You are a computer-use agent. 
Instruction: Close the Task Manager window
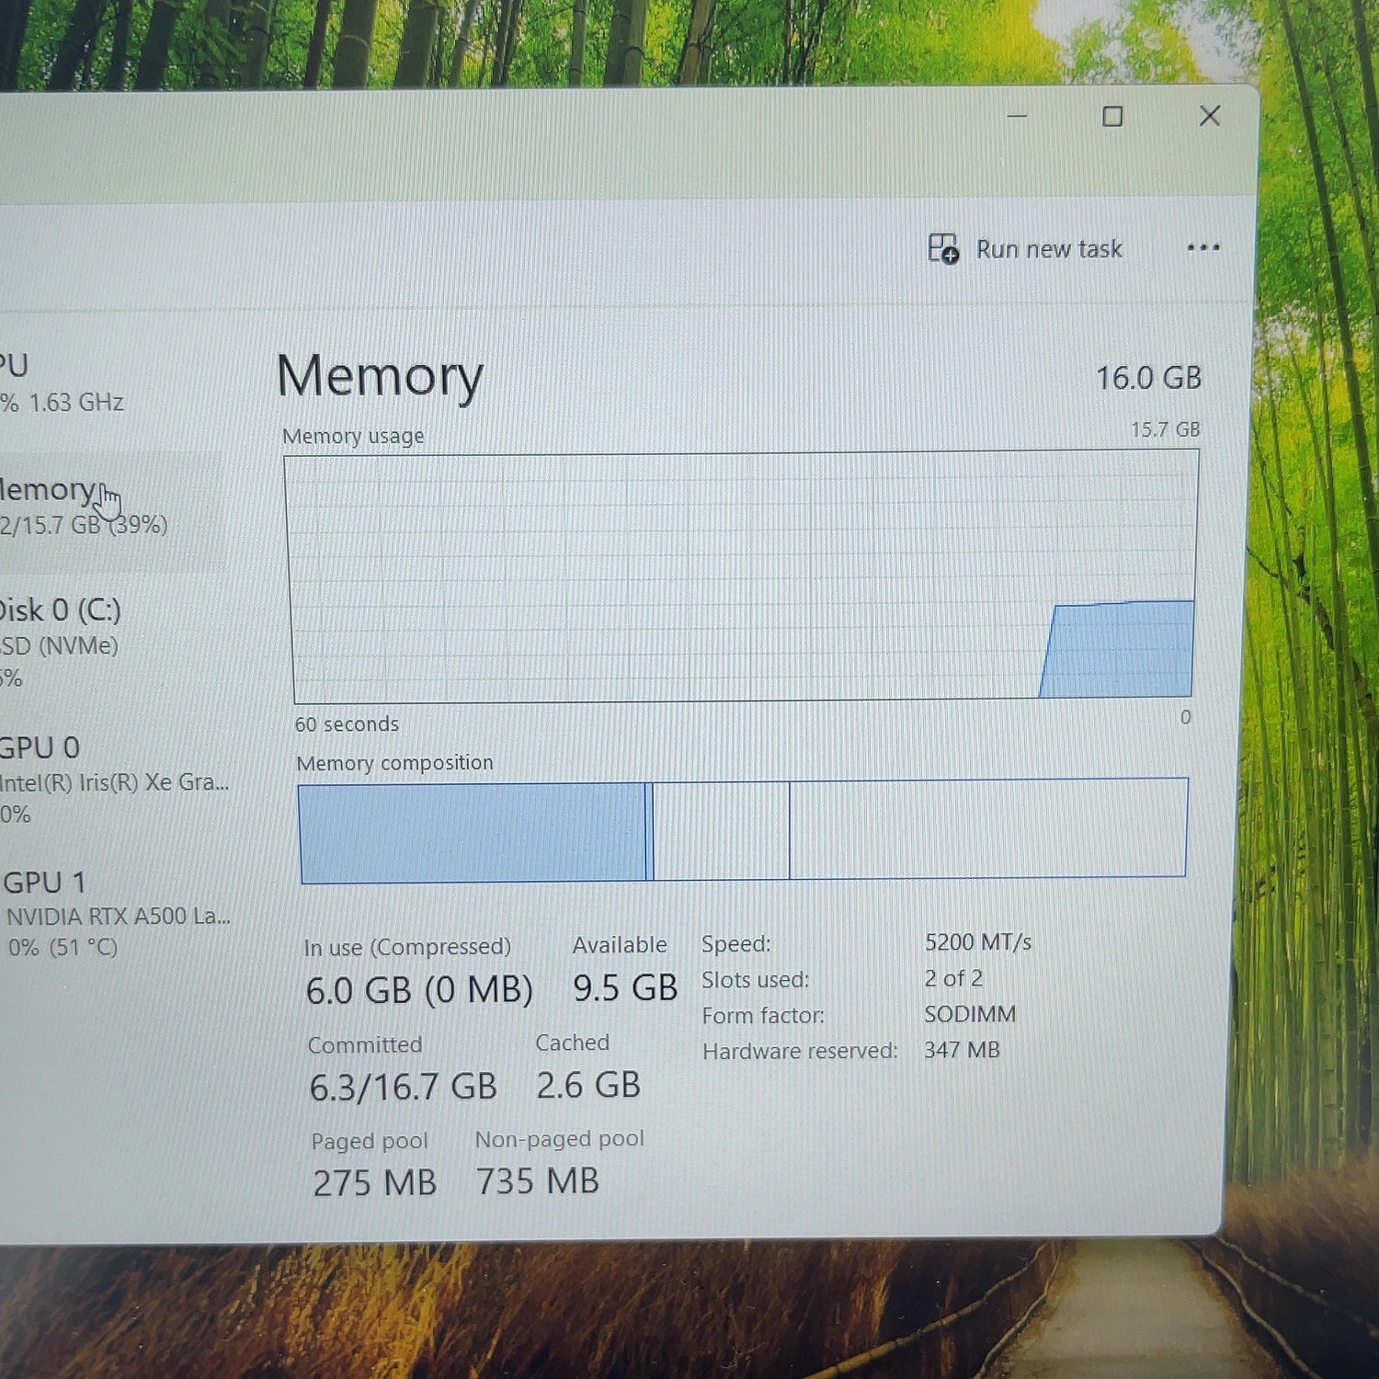point(1210,116)
